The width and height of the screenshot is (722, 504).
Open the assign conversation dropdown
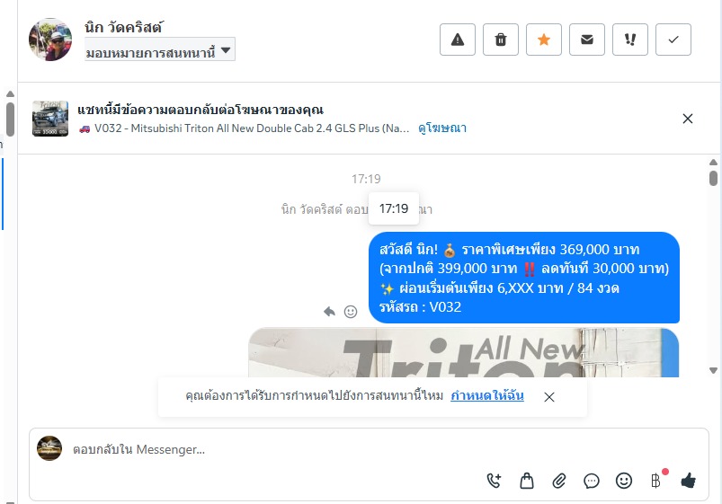[x=160, y=49]
